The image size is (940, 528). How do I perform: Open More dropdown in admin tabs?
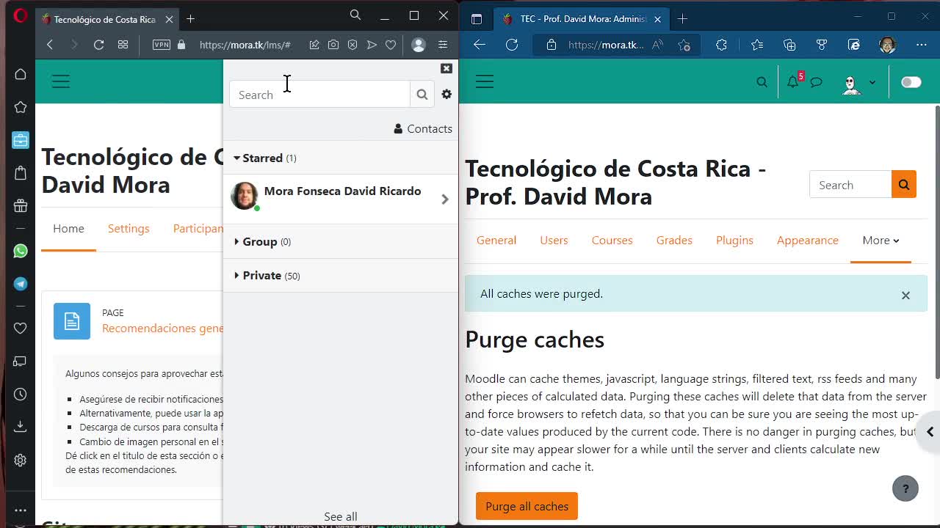pyautogui.click(x=881, y=240)
